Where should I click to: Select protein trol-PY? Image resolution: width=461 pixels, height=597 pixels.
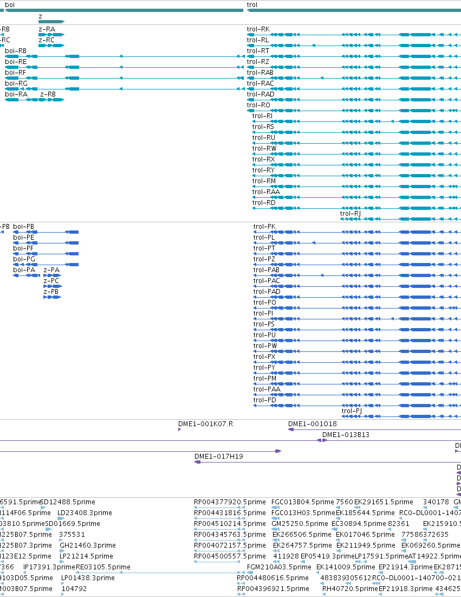[357, 373]
